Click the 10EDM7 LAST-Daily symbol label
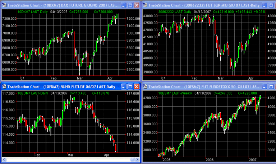 (32, 93)
